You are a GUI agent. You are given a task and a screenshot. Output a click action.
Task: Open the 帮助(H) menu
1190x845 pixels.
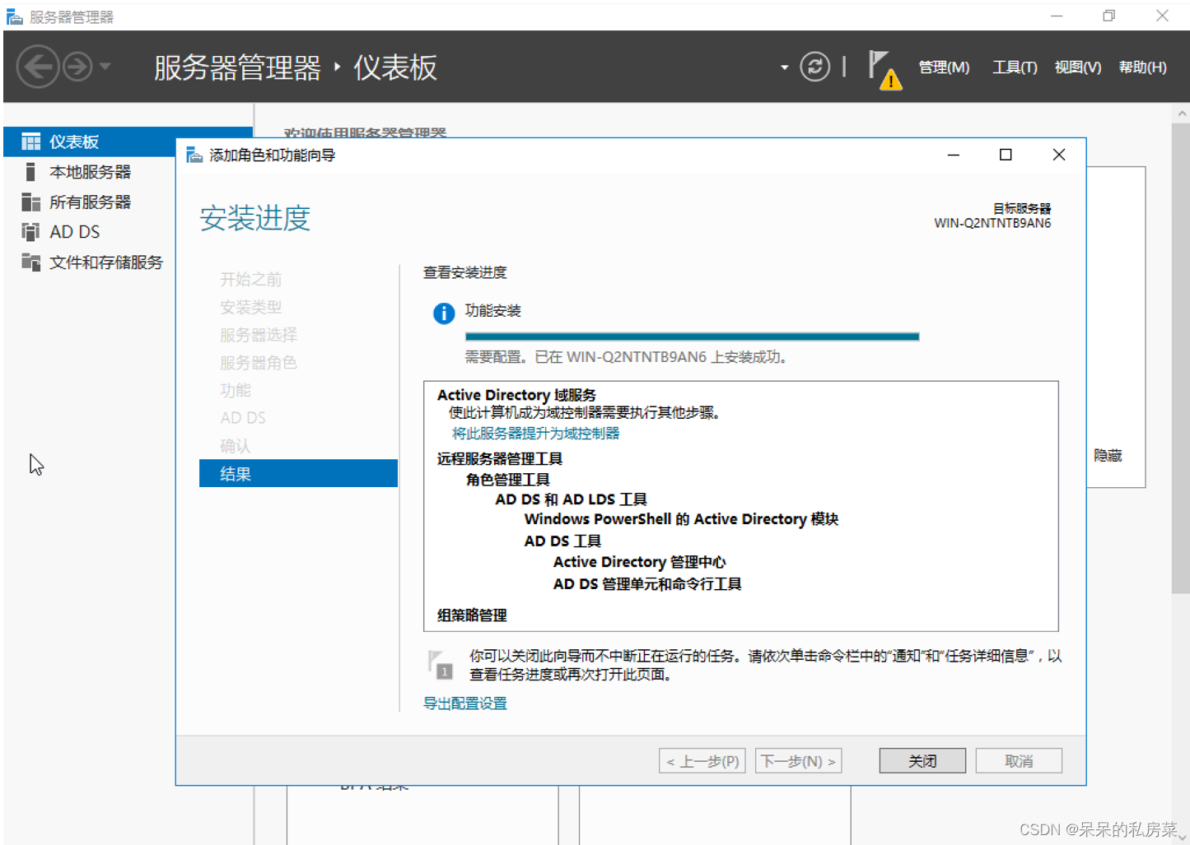(x=1142, y=67)
